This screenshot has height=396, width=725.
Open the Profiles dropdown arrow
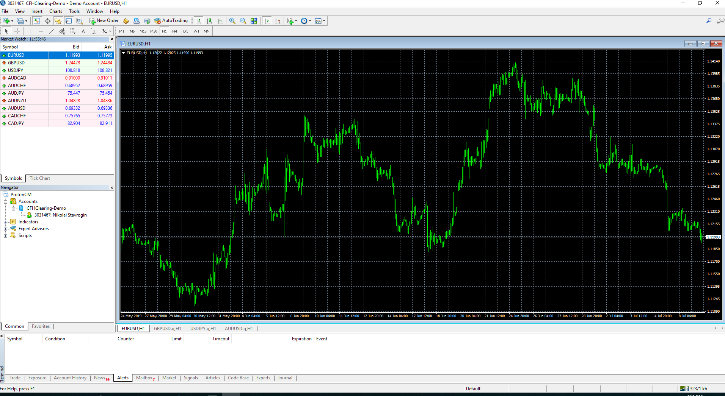point(26,21)
